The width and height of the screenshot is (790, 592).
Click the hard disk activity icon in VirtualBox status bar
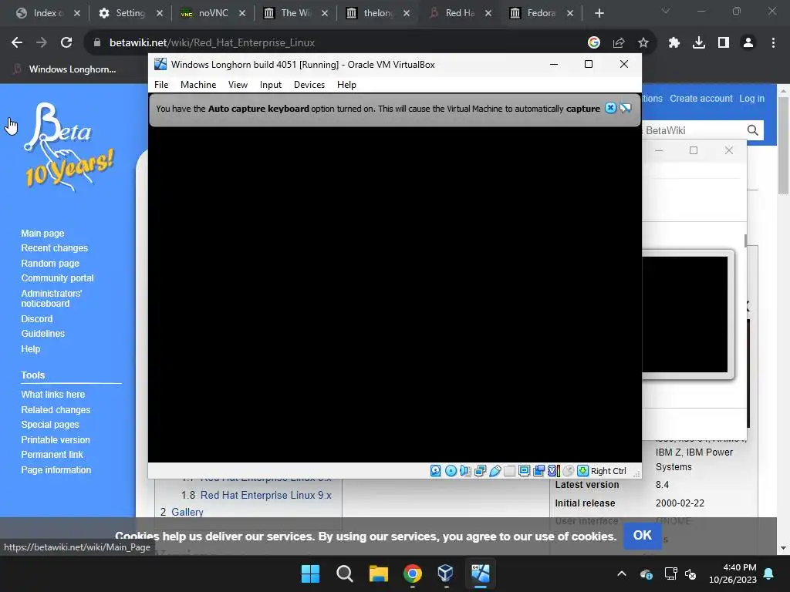click(436, 471)
